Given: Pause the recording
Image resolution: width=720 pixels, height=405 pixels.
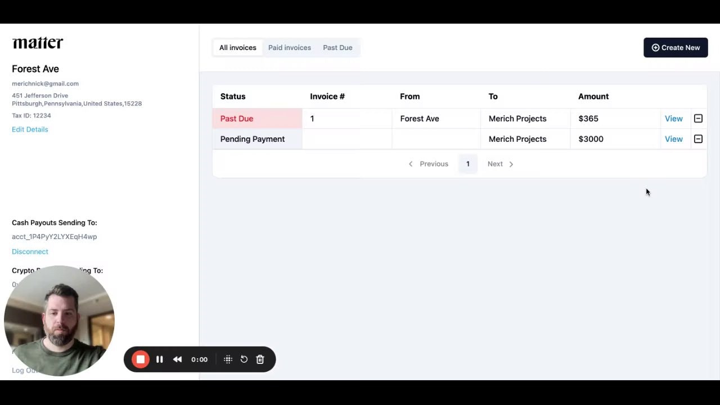Looking at the screenshot, I should 159,359.
